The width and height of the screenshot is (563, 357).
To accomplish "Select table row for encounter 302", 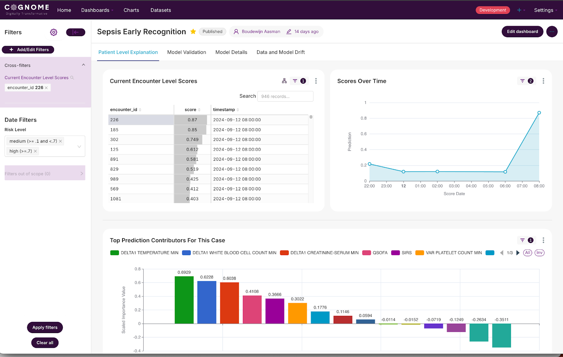I will point(208,139).
